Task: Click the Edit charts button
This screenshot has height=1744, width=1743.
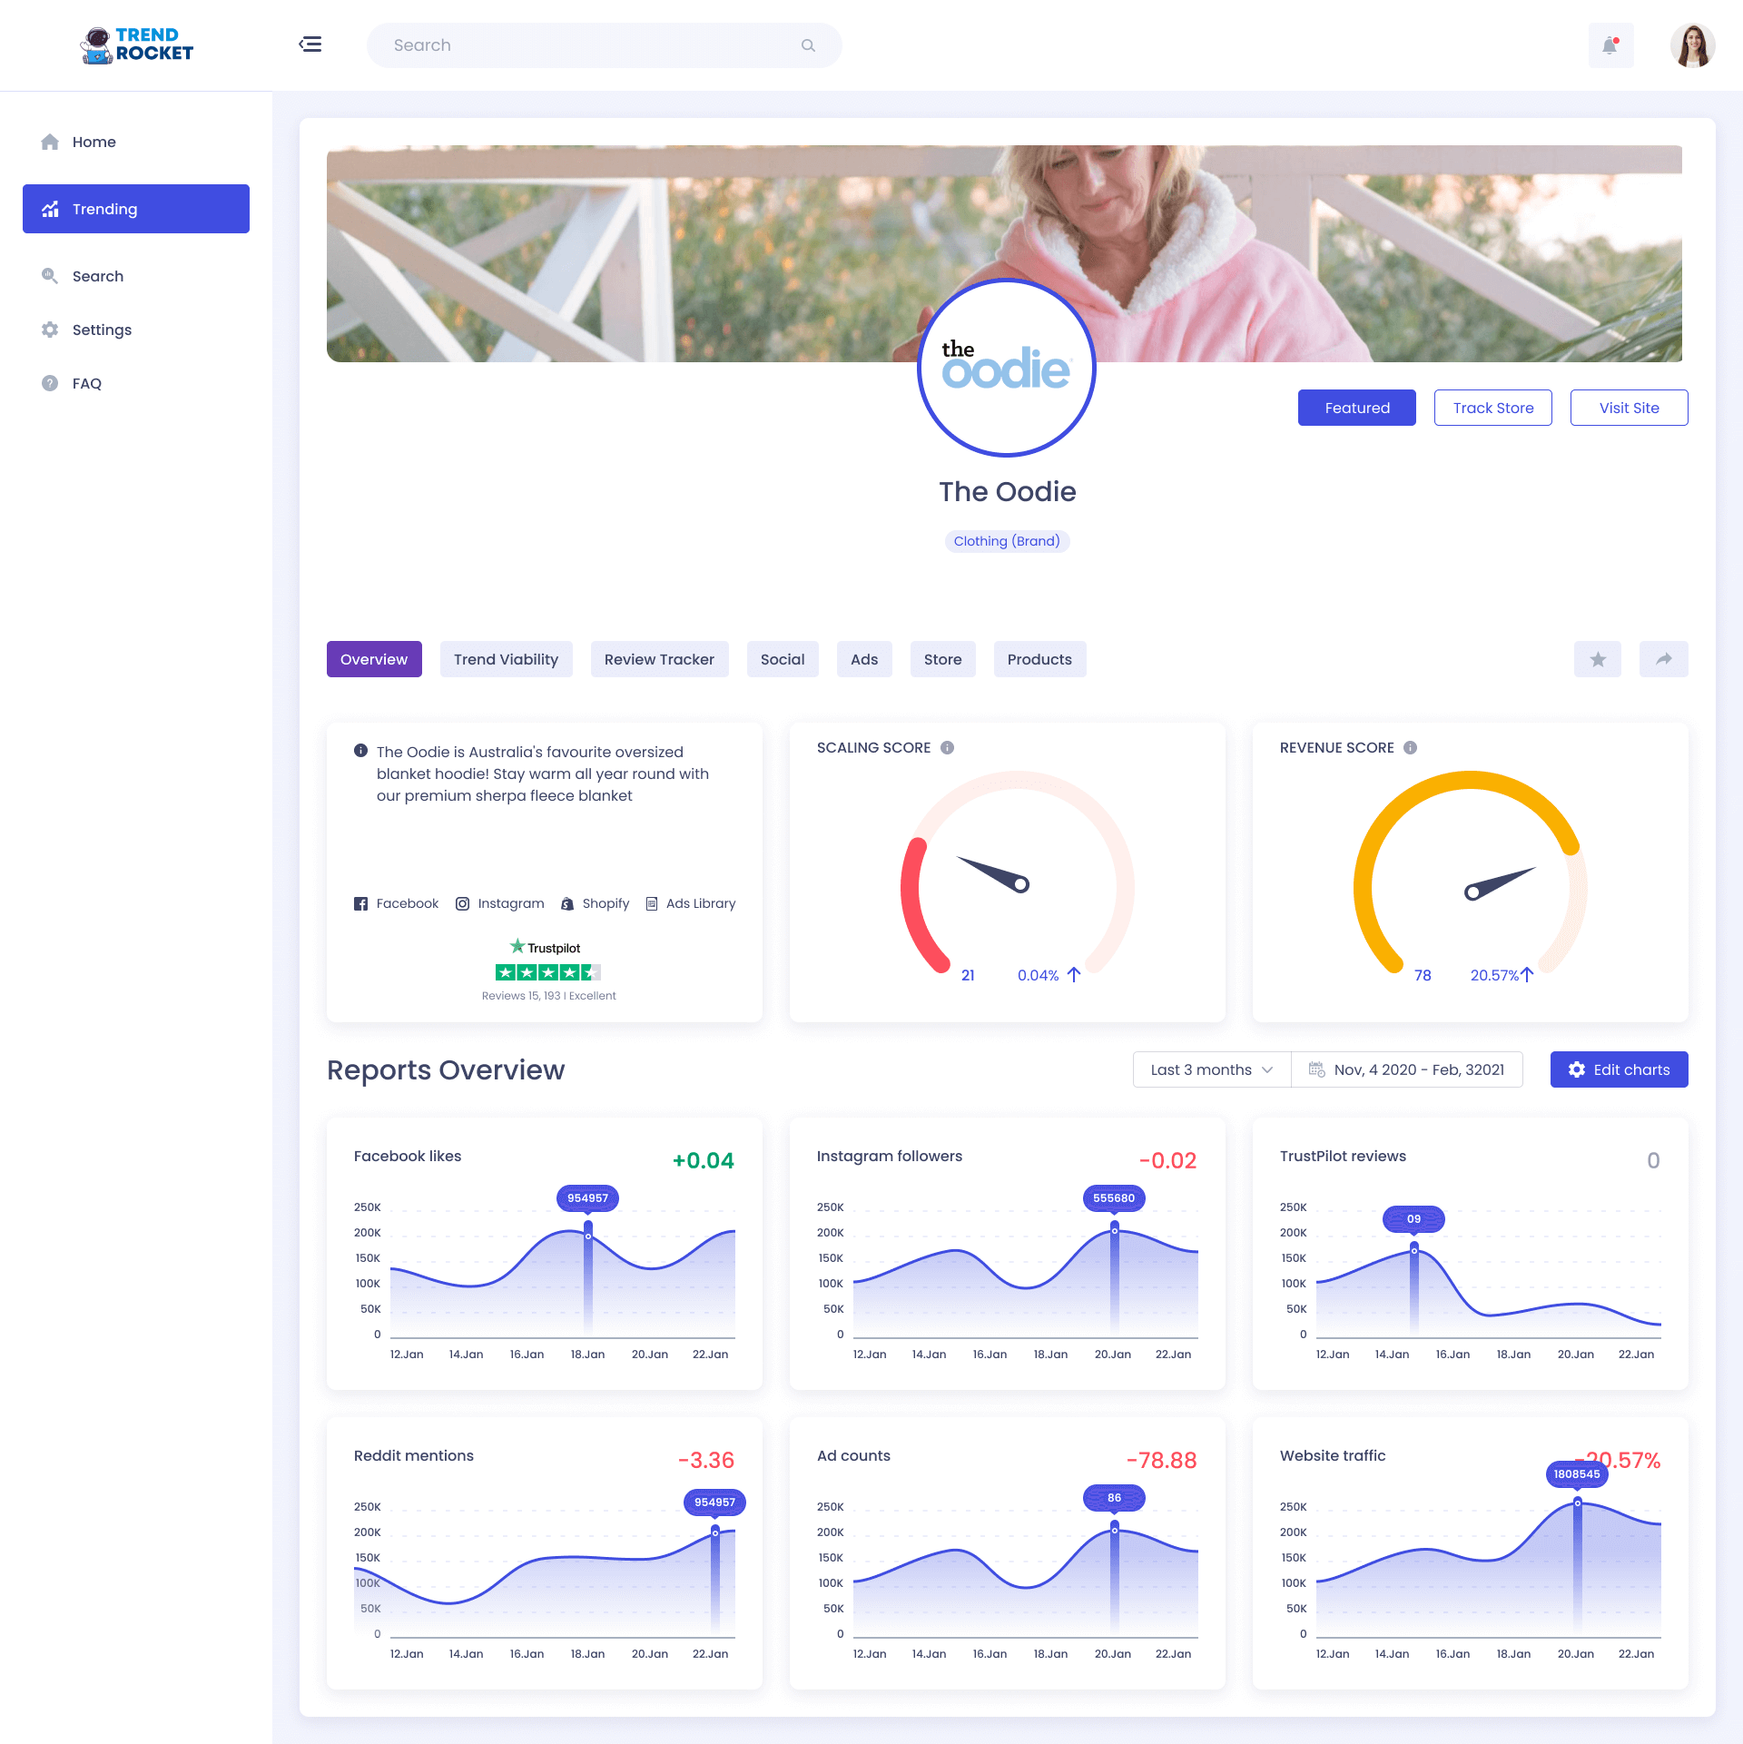Action: 1619,1069
